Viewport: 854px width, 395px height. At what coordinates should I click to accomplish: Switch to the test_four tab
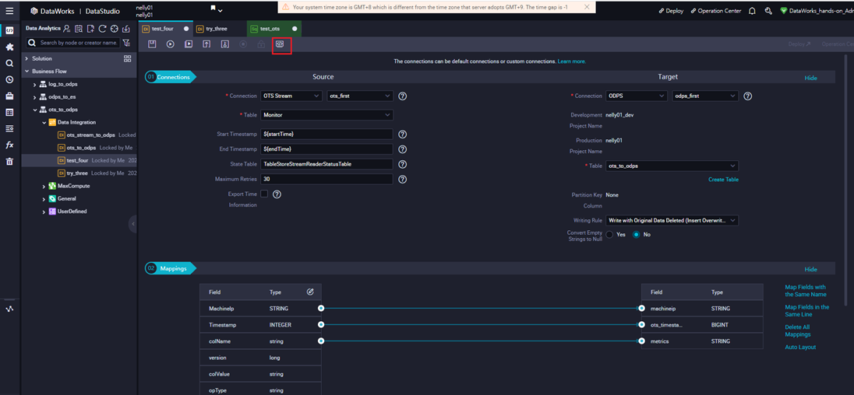(x=164, y=28)
